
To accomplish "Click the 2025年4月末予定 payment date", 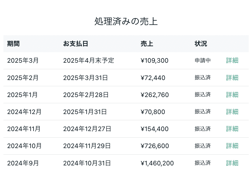I will (89, 61).
